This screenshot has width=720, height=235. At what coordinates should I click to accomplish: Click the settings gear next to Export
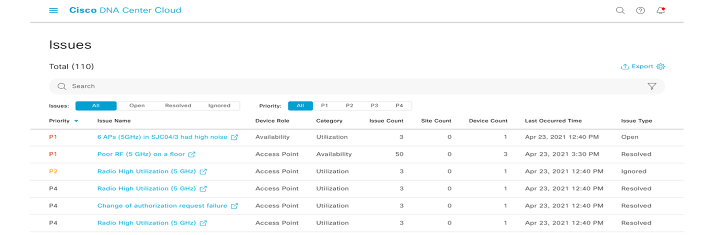coord(661,67)
